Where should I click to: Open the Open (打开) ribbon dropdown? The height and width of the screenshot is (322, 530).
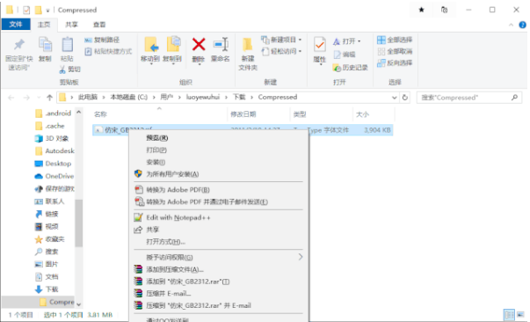(x=347, y=41)
